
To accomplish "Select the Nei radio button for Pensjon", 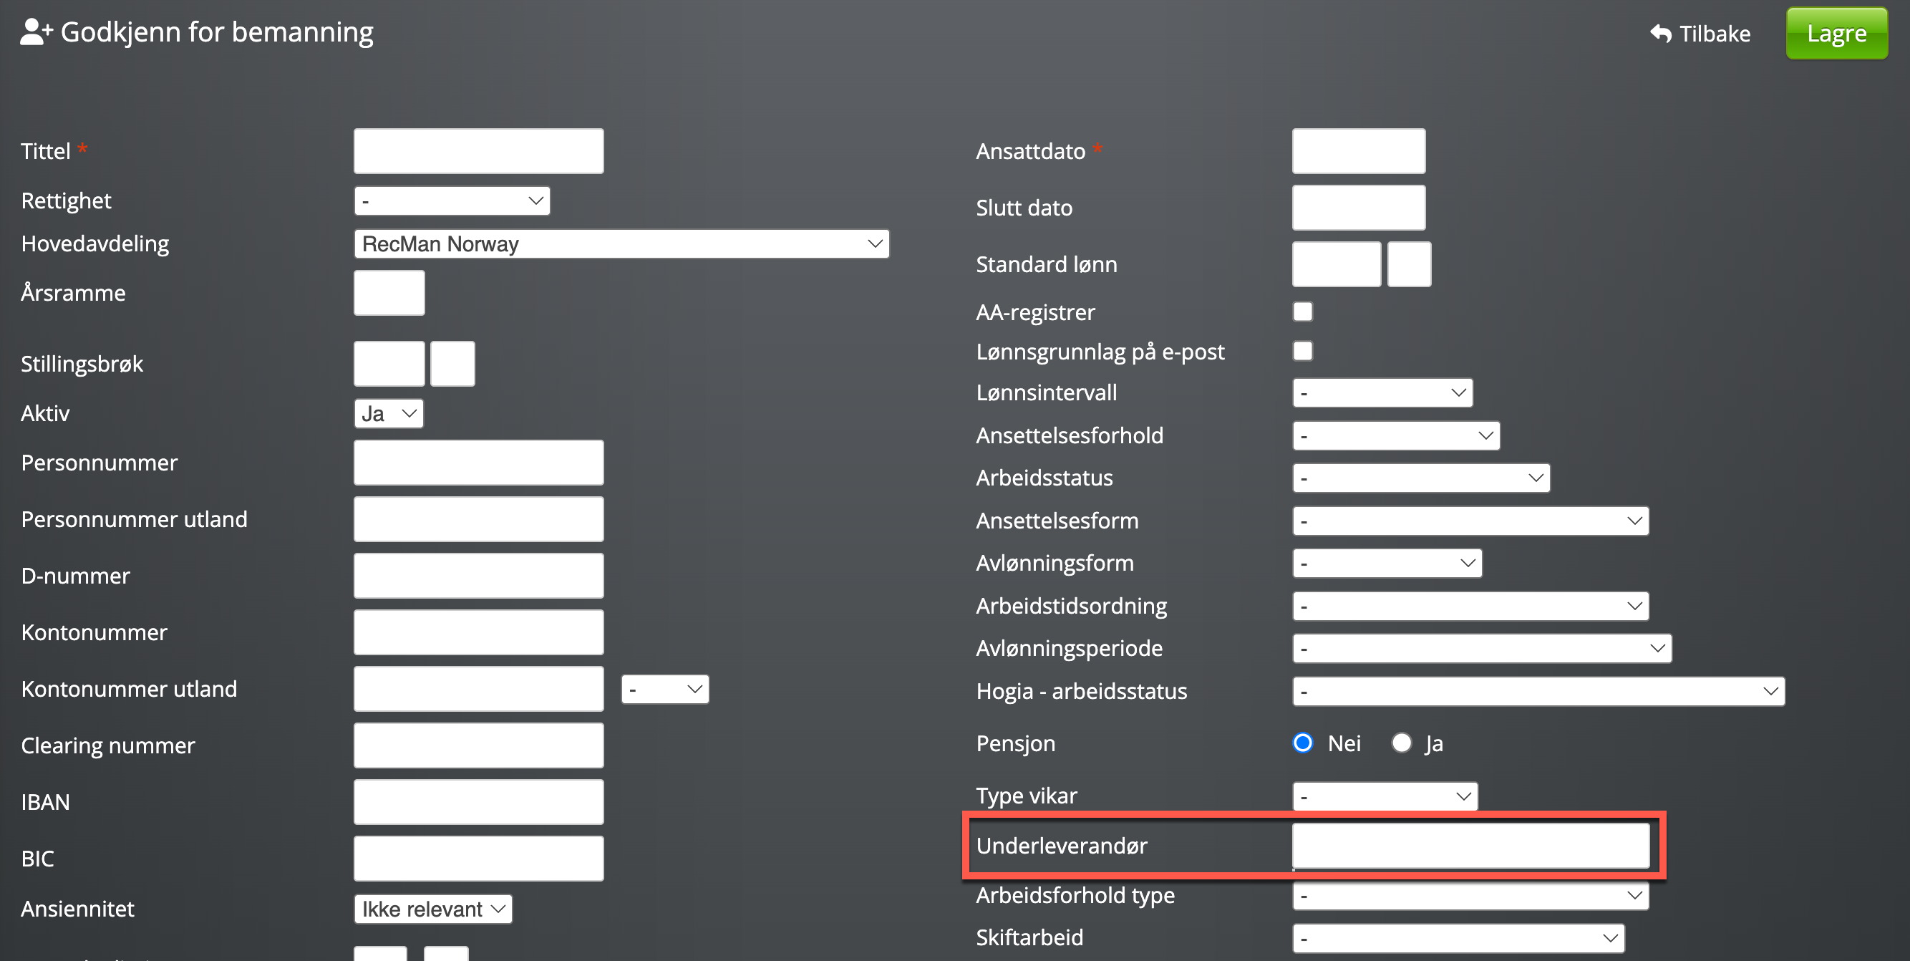I will [x=1303, y=743].
